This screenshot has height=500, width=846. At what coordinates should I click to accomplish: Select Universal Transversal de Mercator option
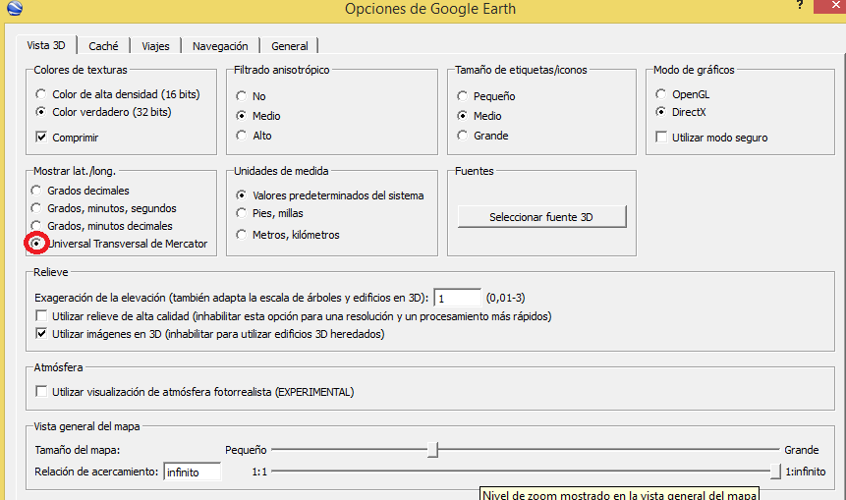(x=36, y=244)
